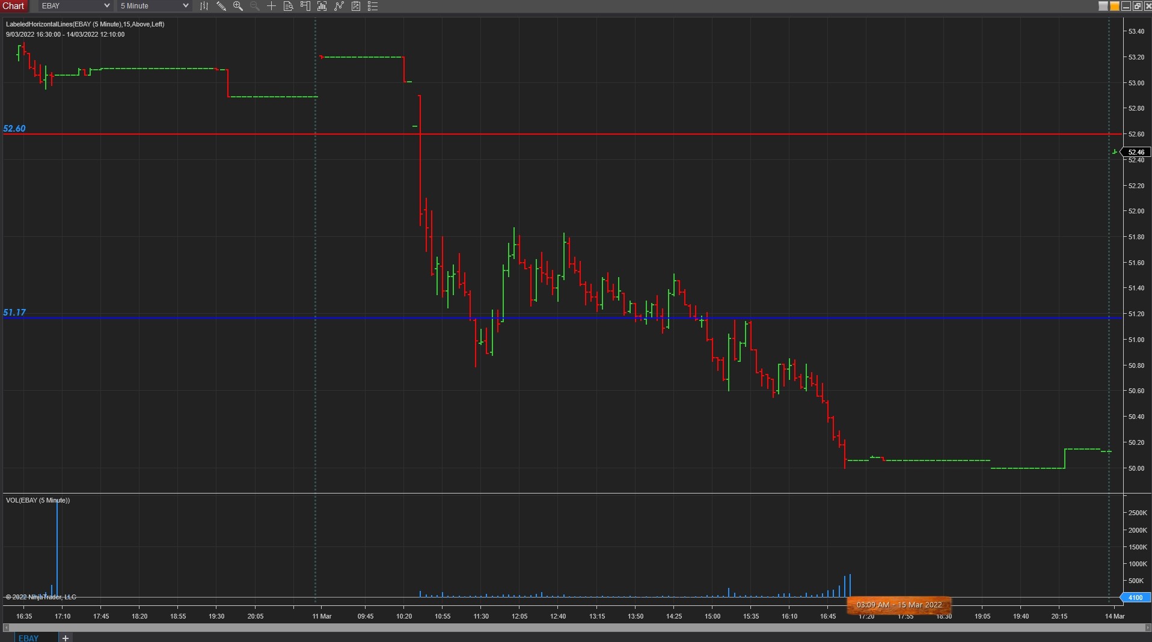1152x642 pixels.
Task: Click the orange interval link swatch
Action: click(1114, 6)
